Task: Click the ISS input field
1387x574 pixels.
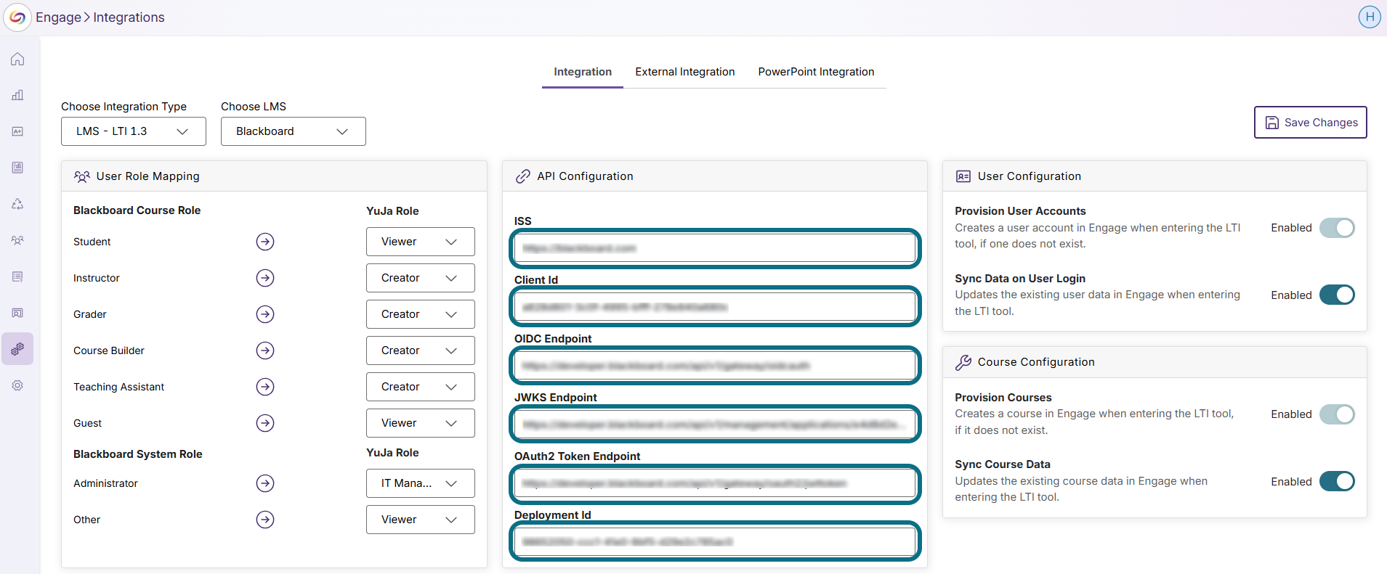Action: click(x=715, y=248)
